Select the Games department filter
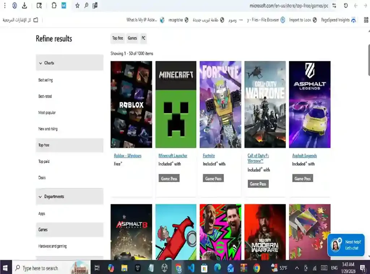This screenshot has width=370, height=274. pyautogui.click(x=43, y=229)
